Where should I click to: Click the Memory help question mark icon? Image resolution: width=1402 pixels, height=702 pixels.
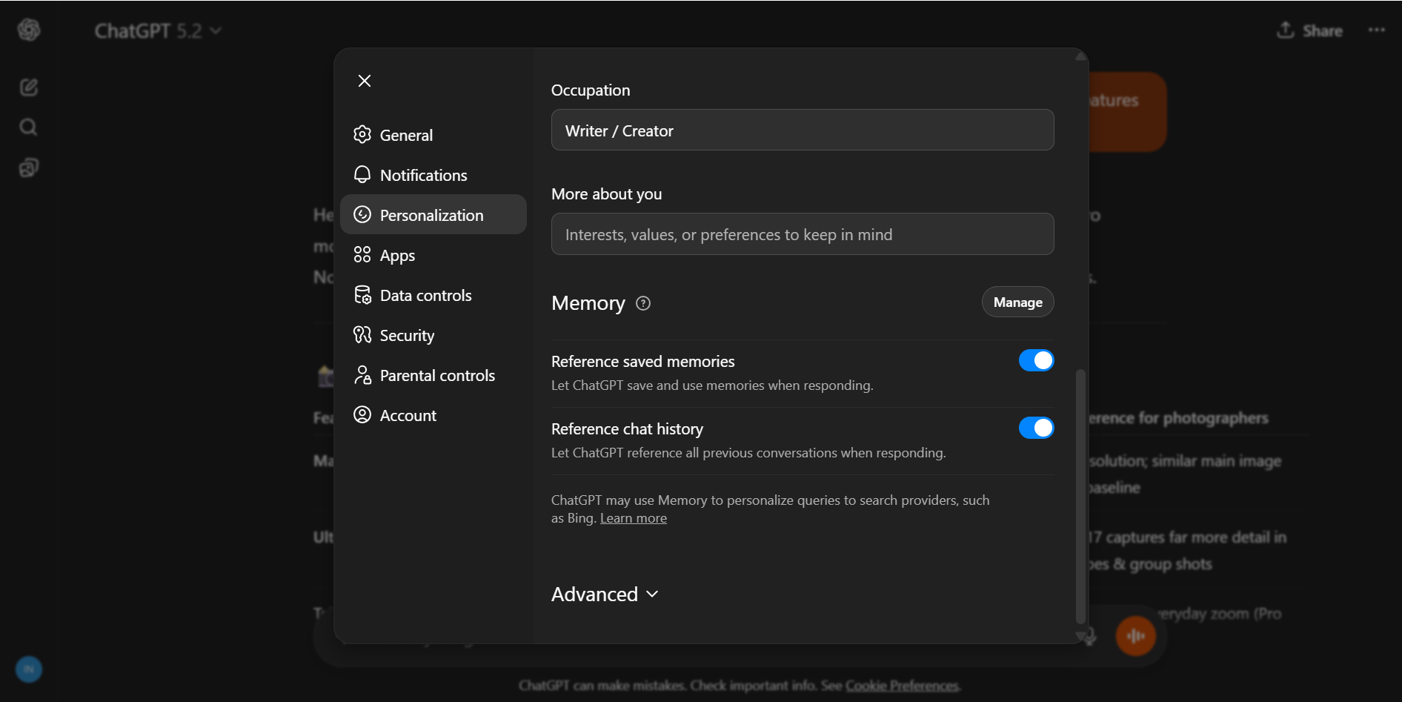point(643,303)
